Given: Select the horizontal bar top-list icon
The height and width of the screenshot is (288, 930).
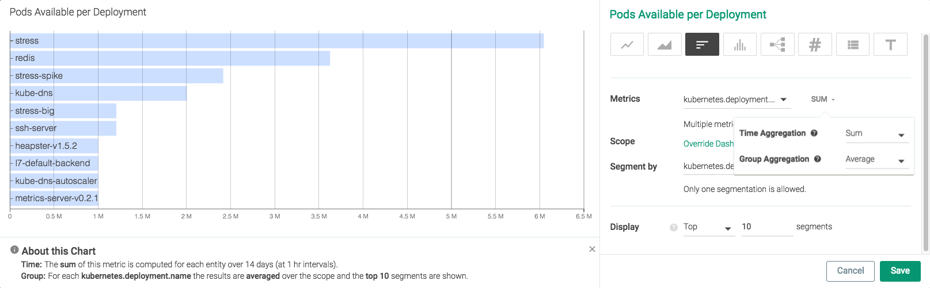Looking at the screenshot, I should tap(702, 44).
